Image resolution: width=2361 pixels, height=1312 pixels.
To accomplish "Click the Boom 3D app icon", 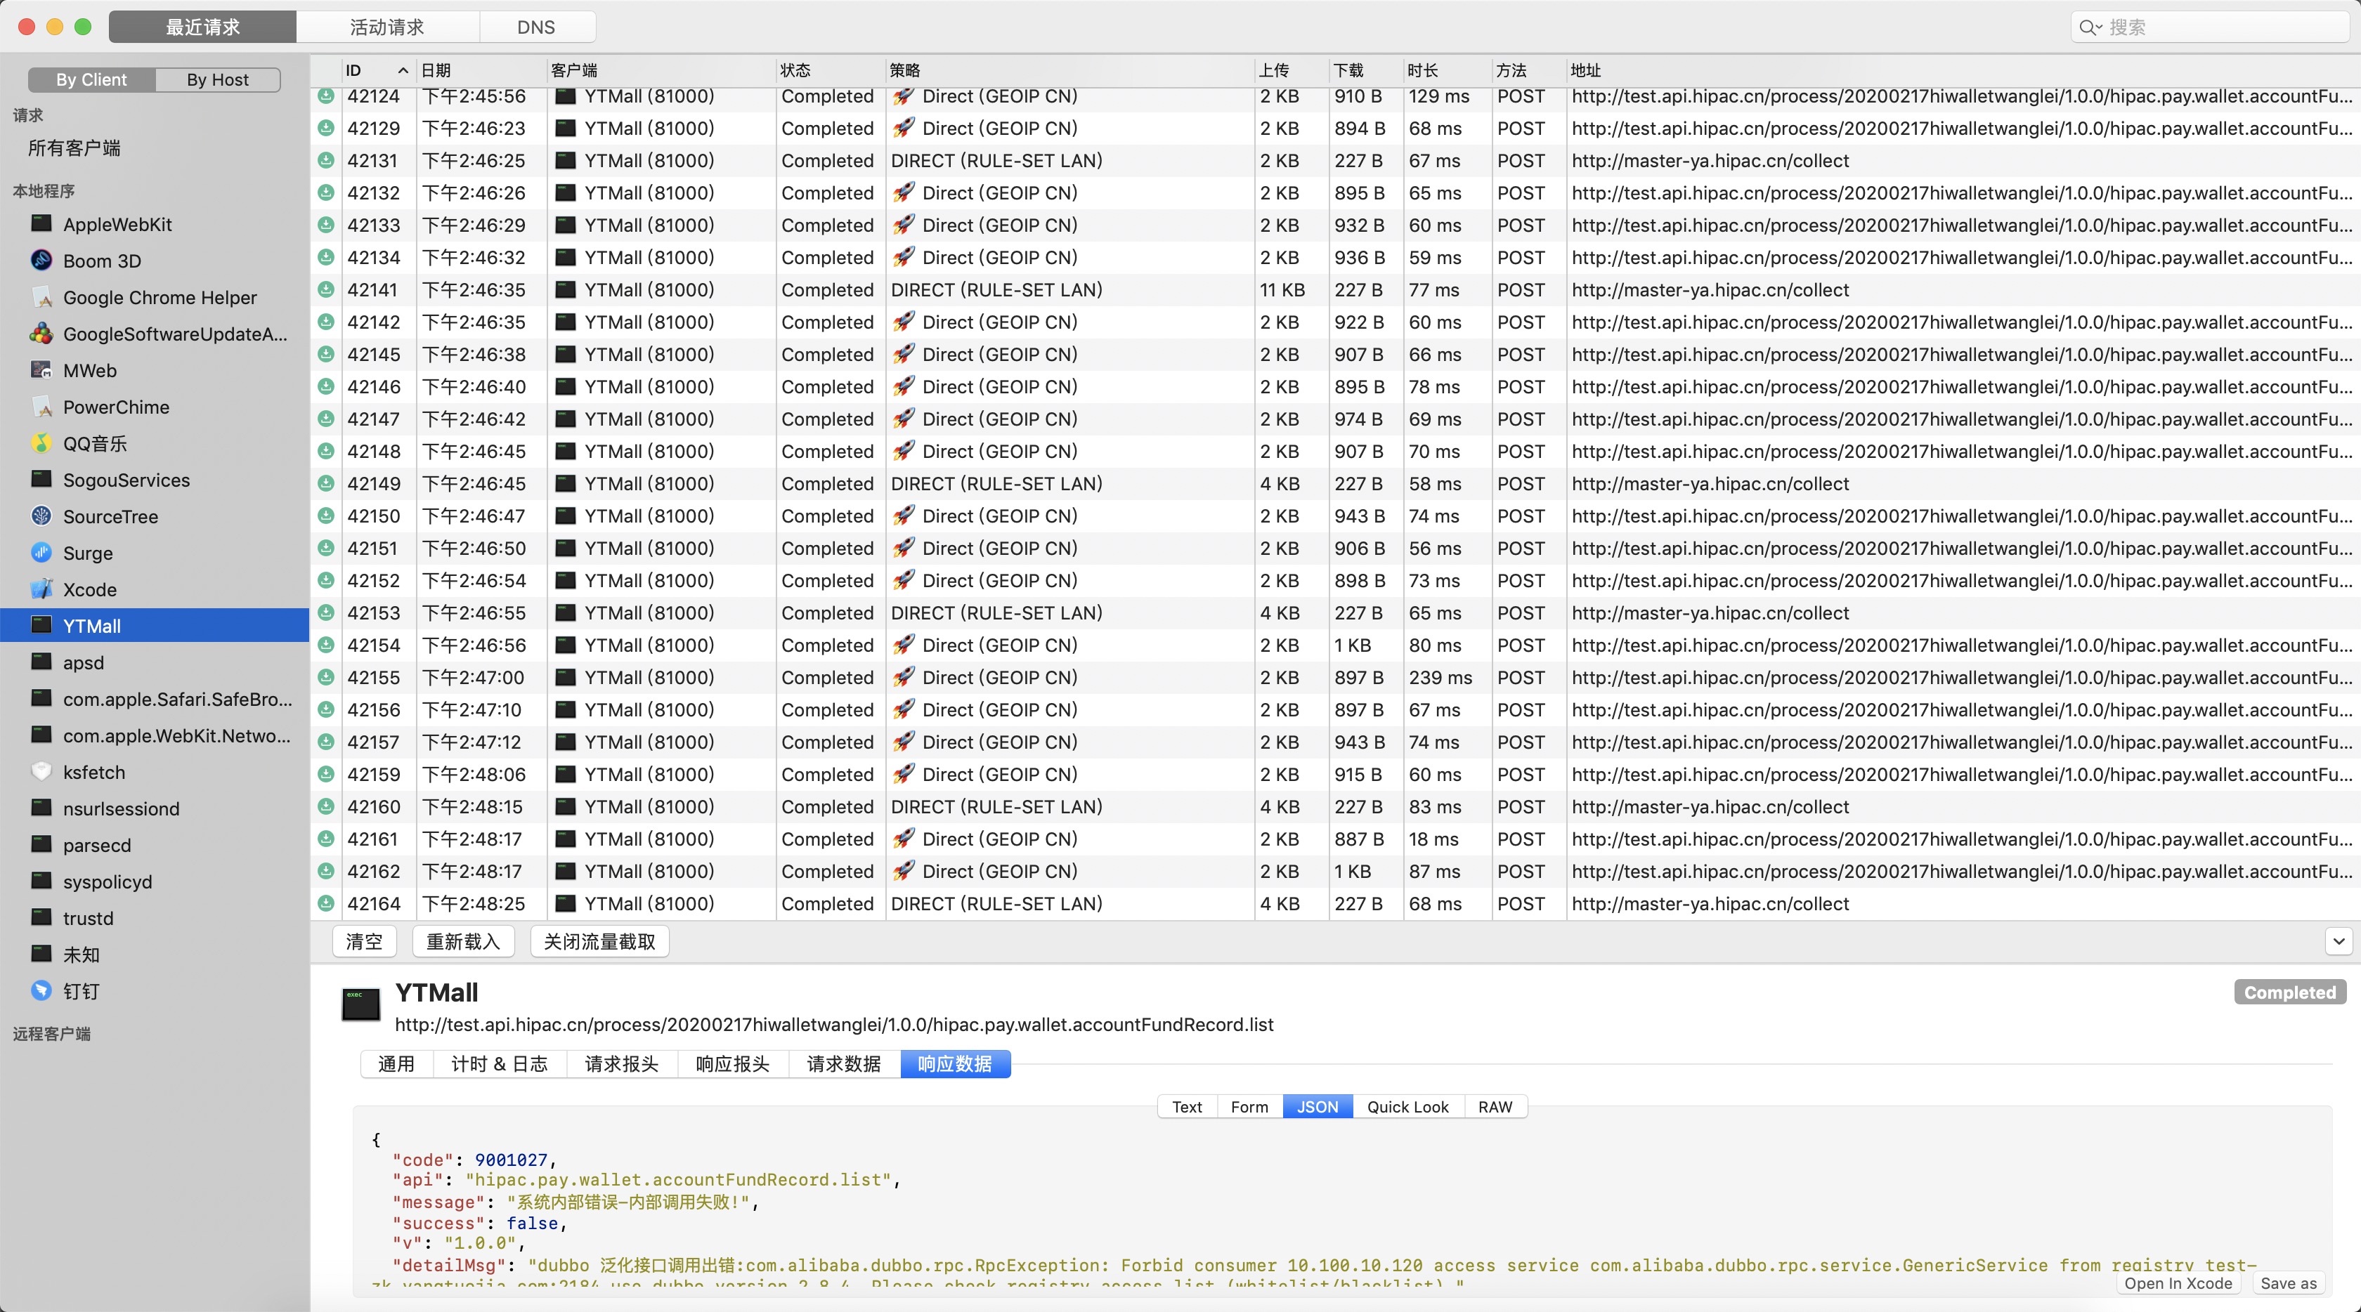I will 41,260.
